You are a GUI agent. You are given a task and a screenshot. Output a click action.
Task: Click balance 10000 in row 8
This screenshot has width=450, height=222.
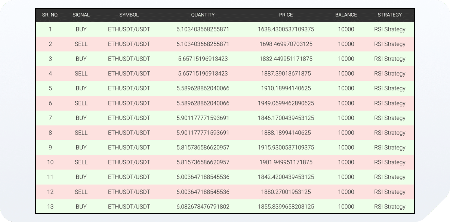point(346,133)
